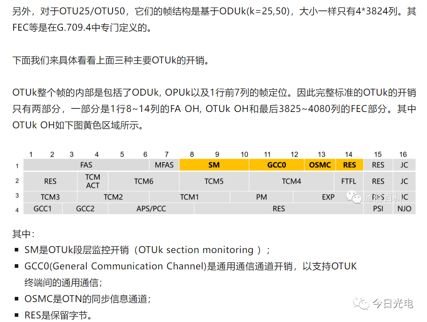Expand the APS/PCC field
This screenshot has width=427, height=322.
click(150, 208)
